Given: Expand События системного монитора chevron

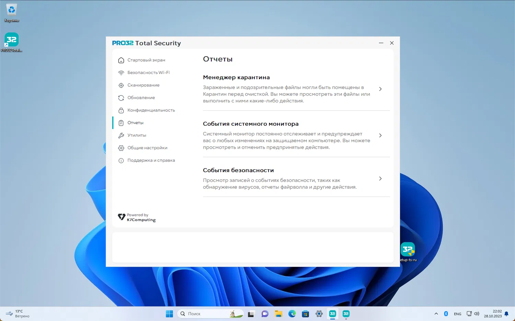Looking at the screenshot, I should [380, 136].
